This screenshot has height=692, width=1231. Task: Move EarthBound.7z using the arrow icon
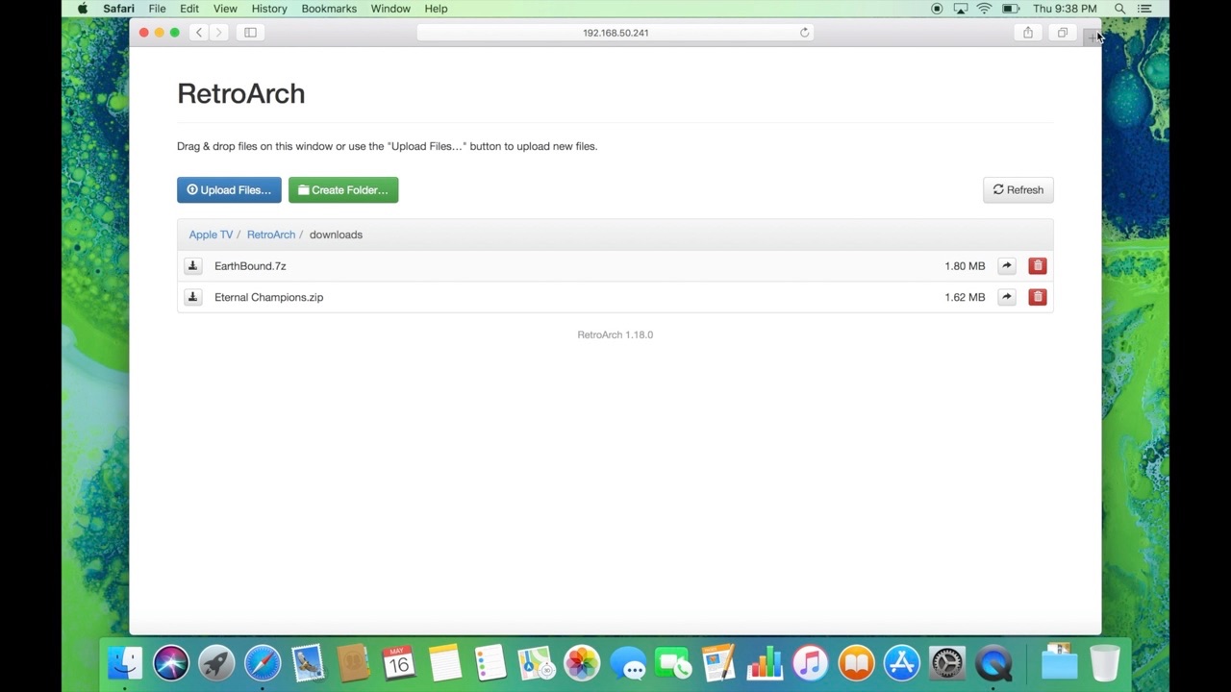tap(1006, 265)
